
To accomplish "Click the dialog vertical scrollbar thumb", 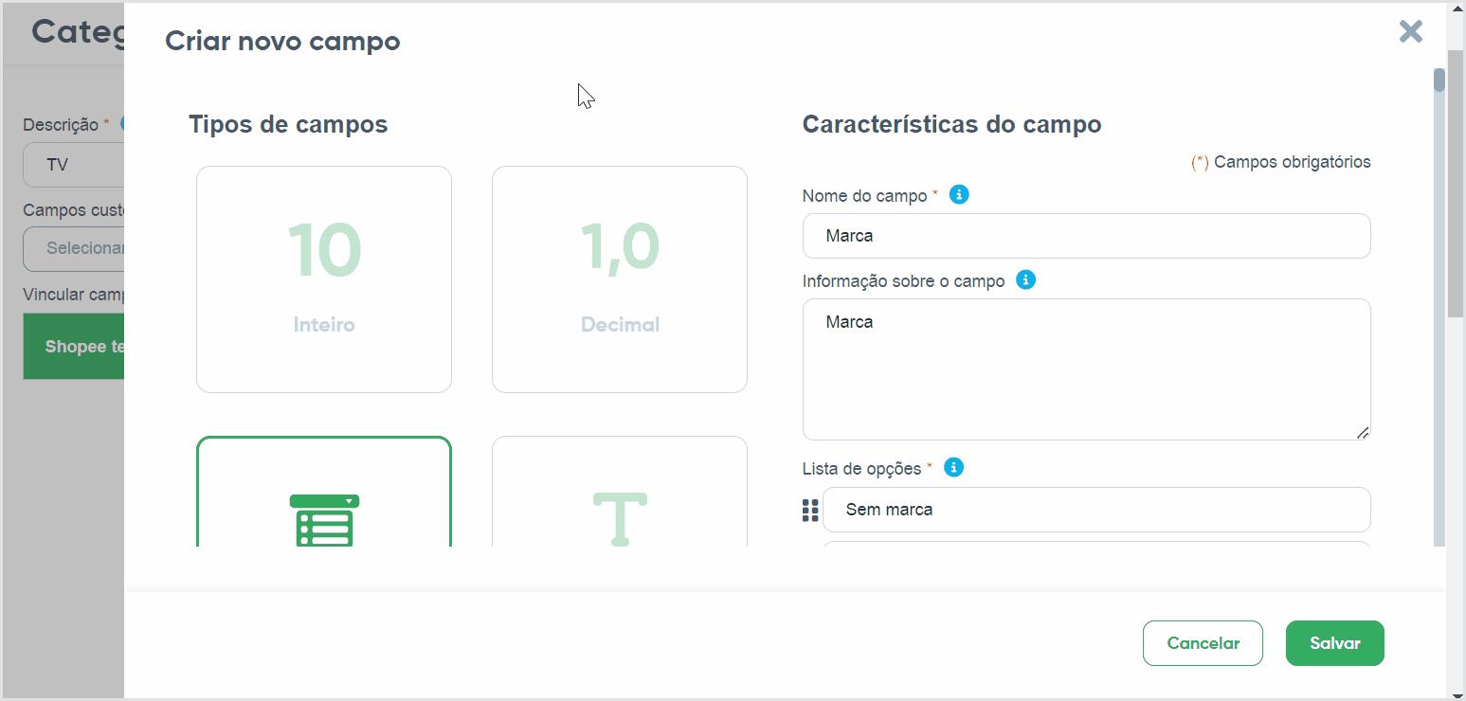I will point(1439,81).
